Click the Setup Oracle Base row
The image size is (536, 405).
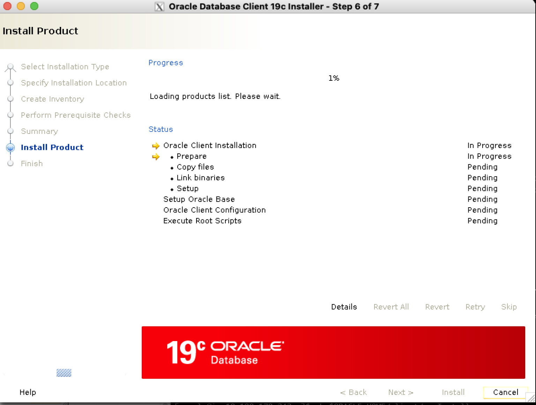pyautogui.click(x=332, y=199)
